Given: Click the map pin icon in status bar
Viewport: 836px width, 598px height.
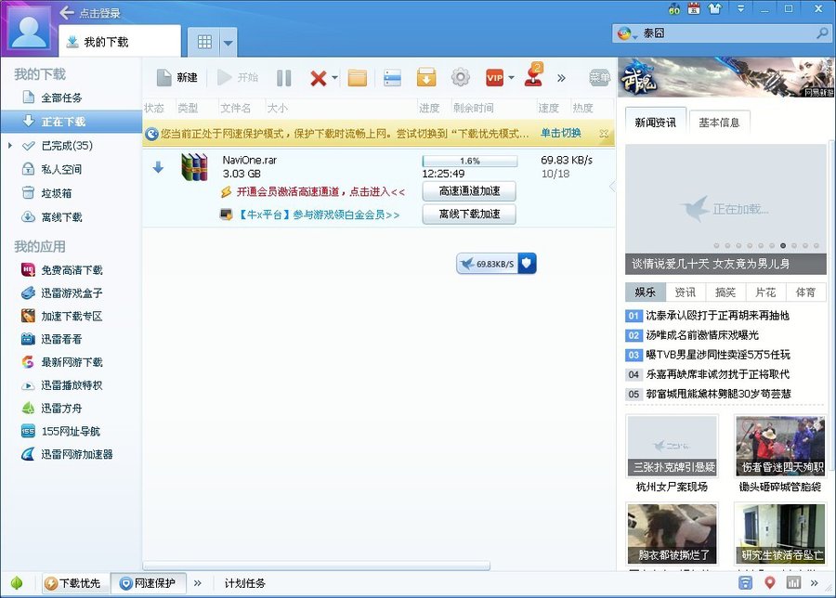Looking at the screenshot, I should pyautogui.click(x=769, y=582).
